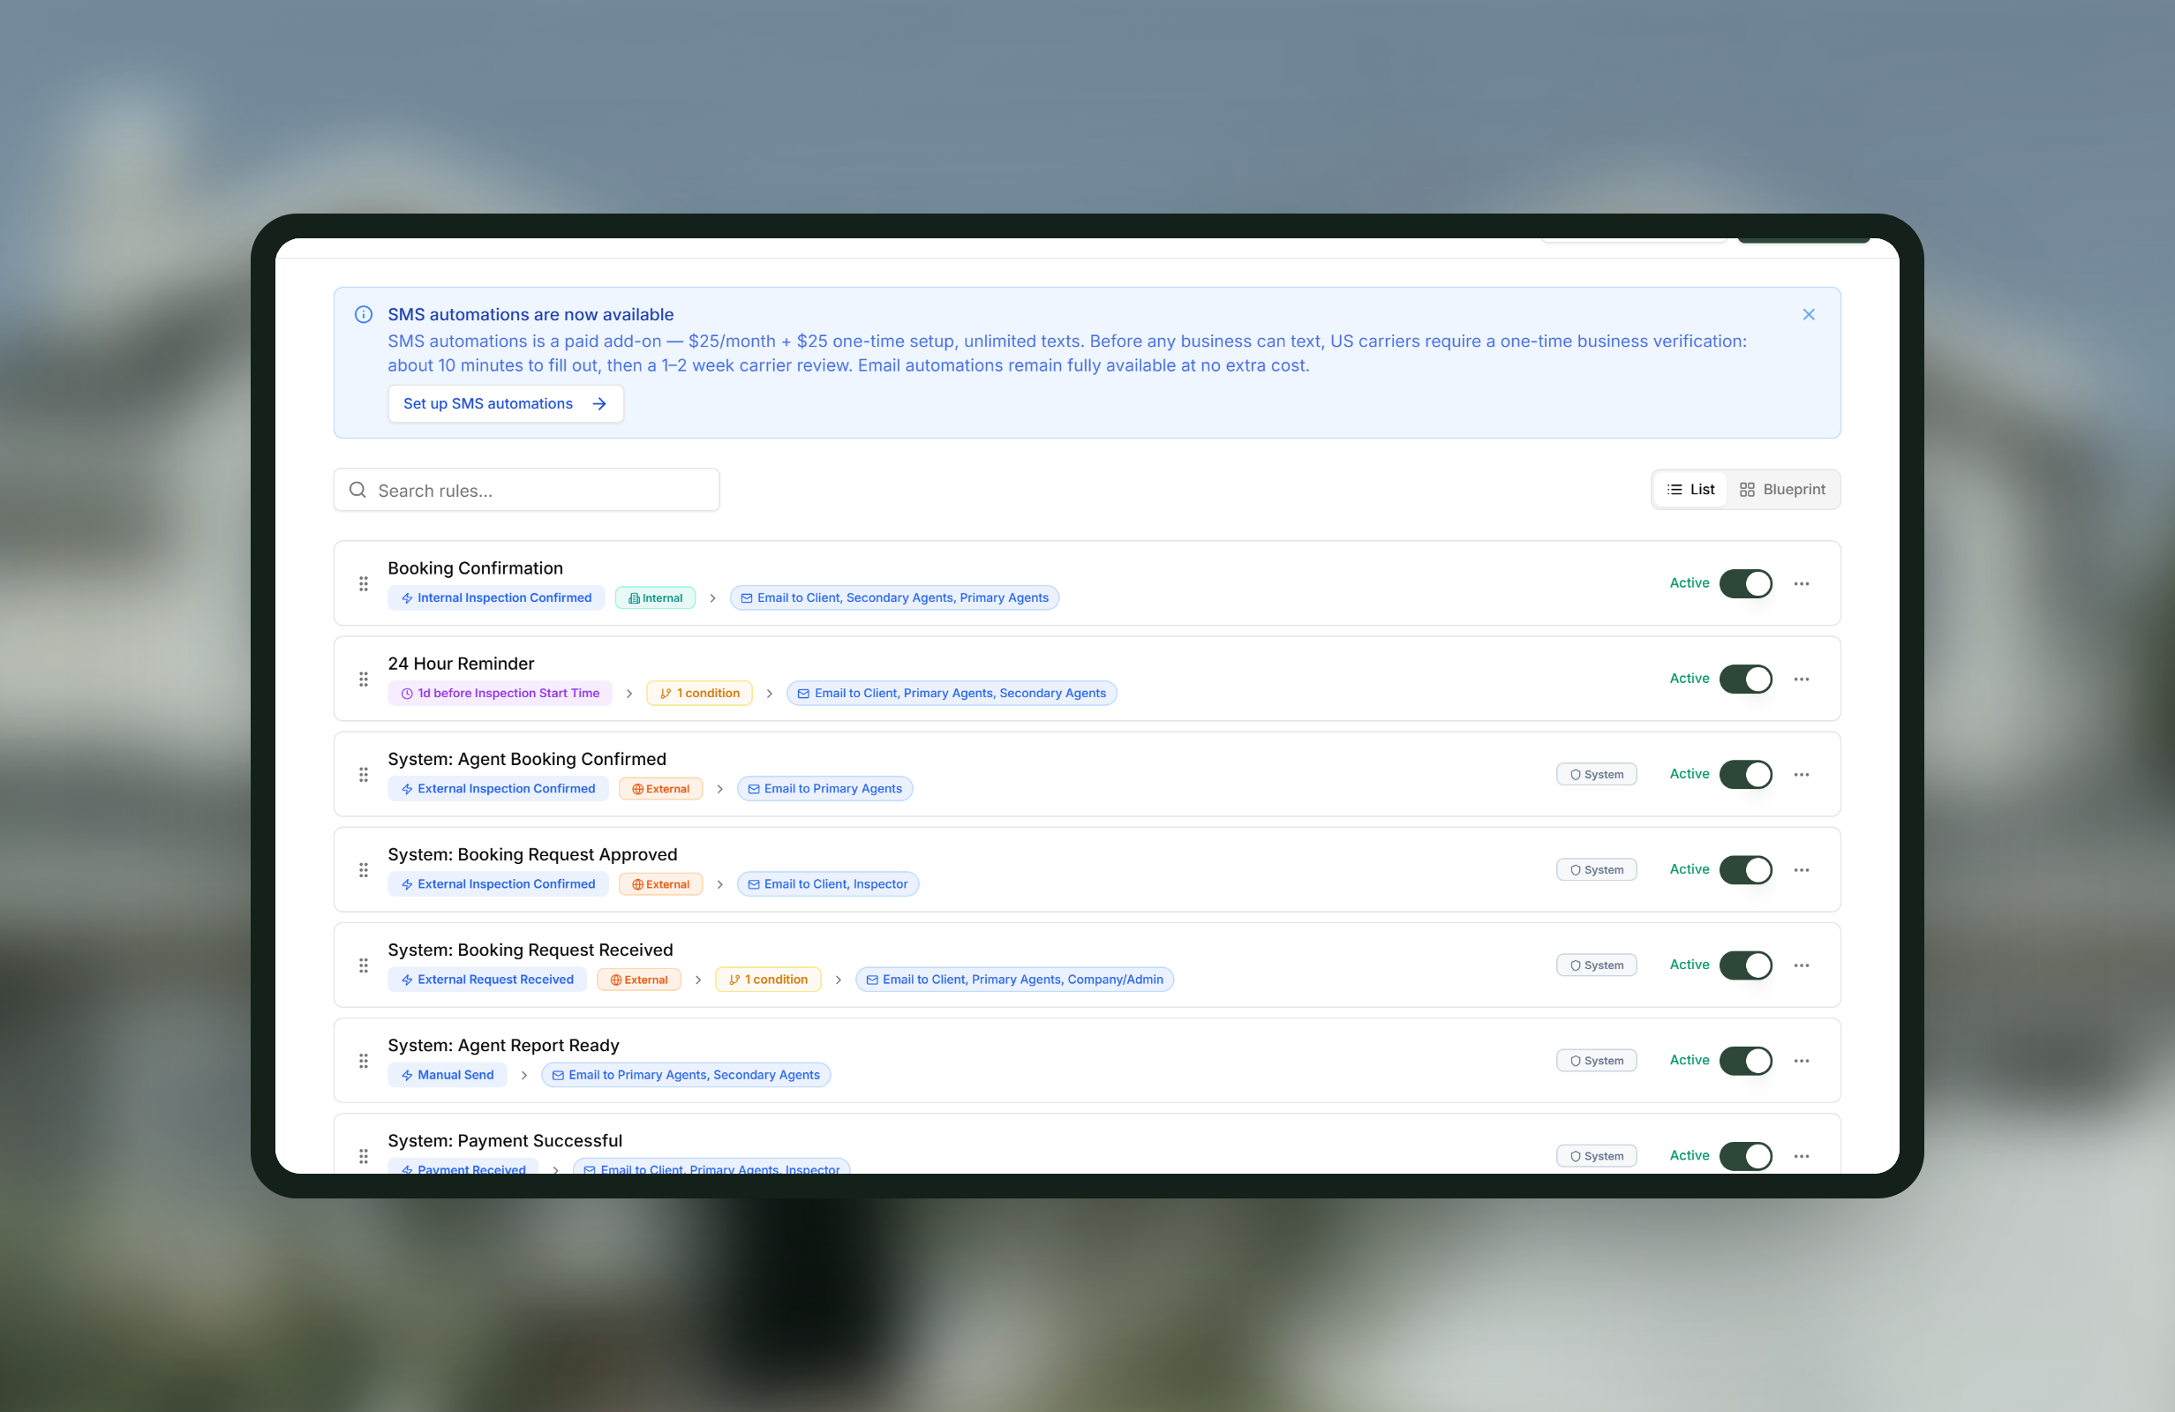This screenshot has height=1412, width=2175.
Task: Disable System: Booking Request Approved rule
Action: (x=1744, y=870)
